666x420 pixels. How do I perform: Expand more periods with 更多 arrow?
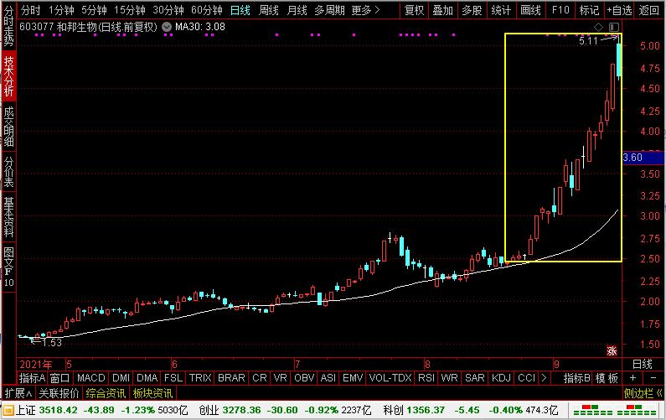coord(366,10)
